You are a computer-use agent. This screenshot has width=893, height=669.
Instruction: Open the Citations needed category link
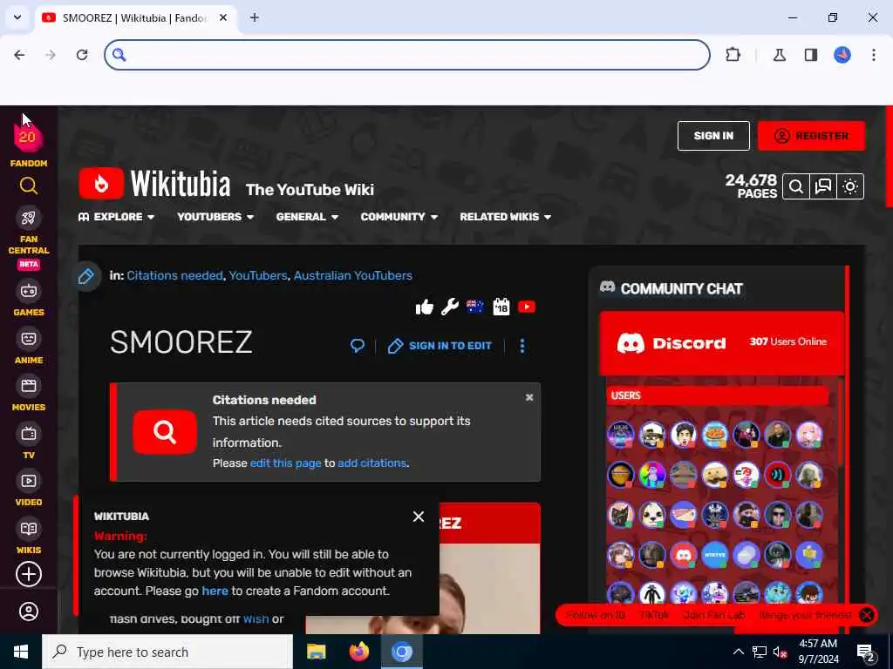pyautogui.click(x=174, y=275)
